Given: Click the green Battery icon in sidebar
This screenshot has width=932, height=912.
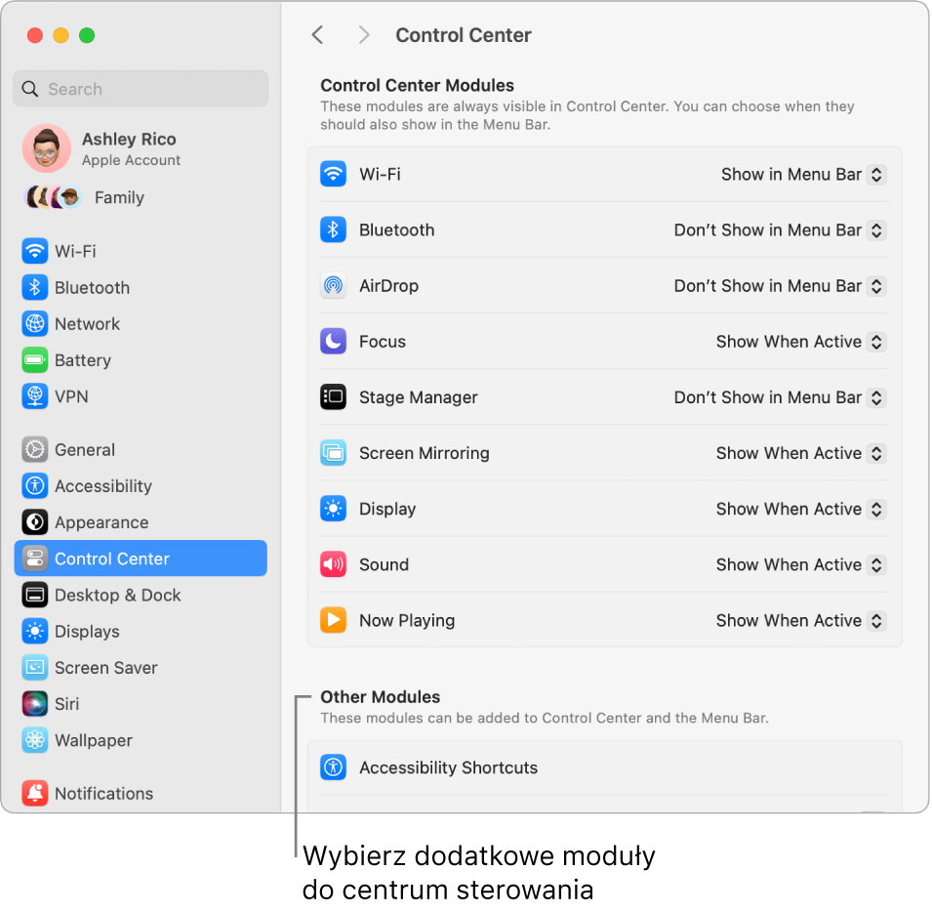Looking at the screenshot, I should 35,359.
